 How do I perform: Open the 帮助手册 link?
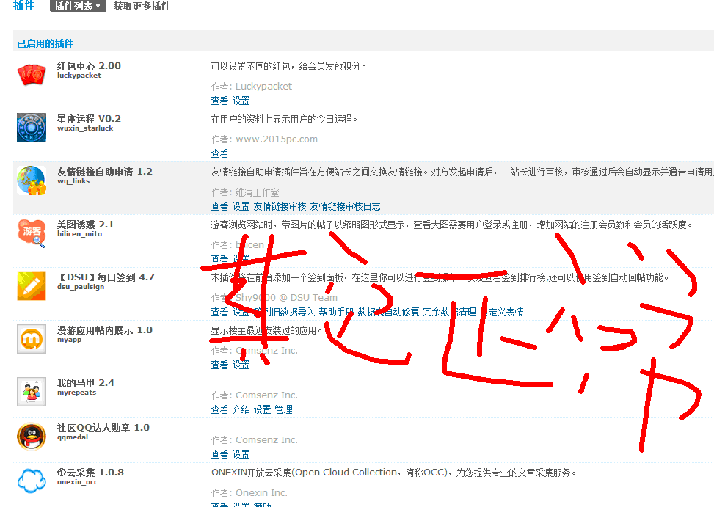pos(336,312)
